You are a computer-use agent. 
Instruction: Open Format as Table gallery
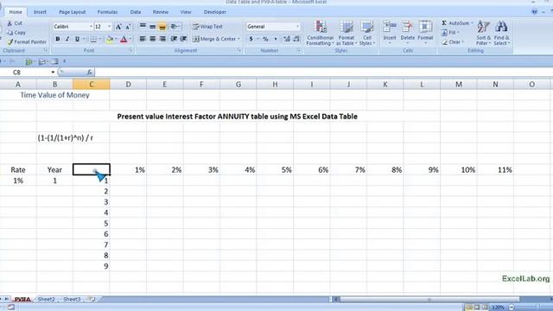click(x=346, y=33)
